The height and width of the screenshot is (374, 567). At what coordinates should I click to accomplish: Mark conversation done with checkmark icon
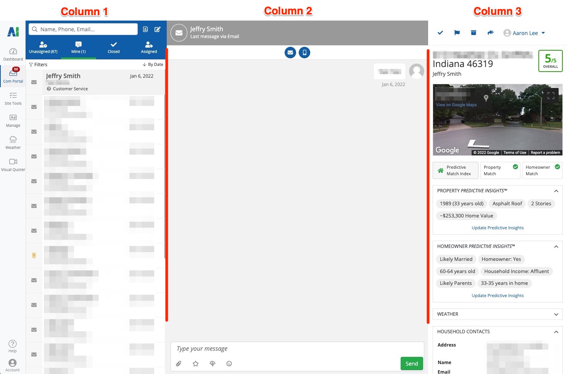[x=440, y=33]
